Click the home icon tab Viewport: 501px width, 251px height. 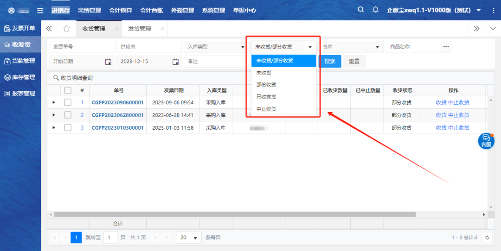point(66,29)
